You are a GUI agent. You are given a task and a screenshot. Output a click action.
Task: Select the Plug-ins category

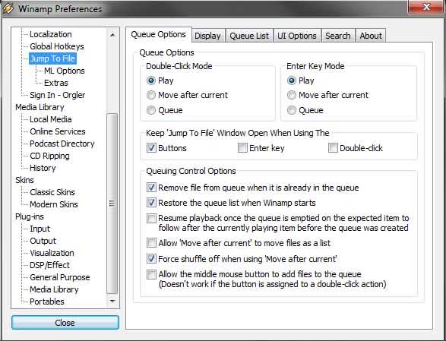coord(30,216)
